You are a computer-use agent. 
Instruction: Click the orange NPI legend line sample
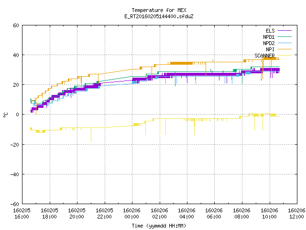pyautogui.click(x=284, y=49)
